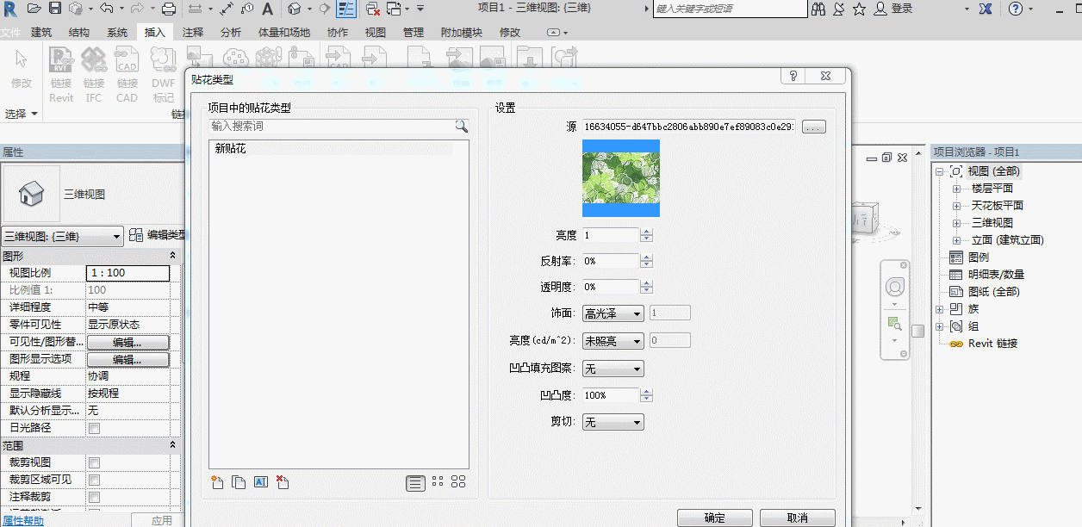Click the 确定 OK button
The height and width of the screenshot is (527, 1082).
coord(715,518)
